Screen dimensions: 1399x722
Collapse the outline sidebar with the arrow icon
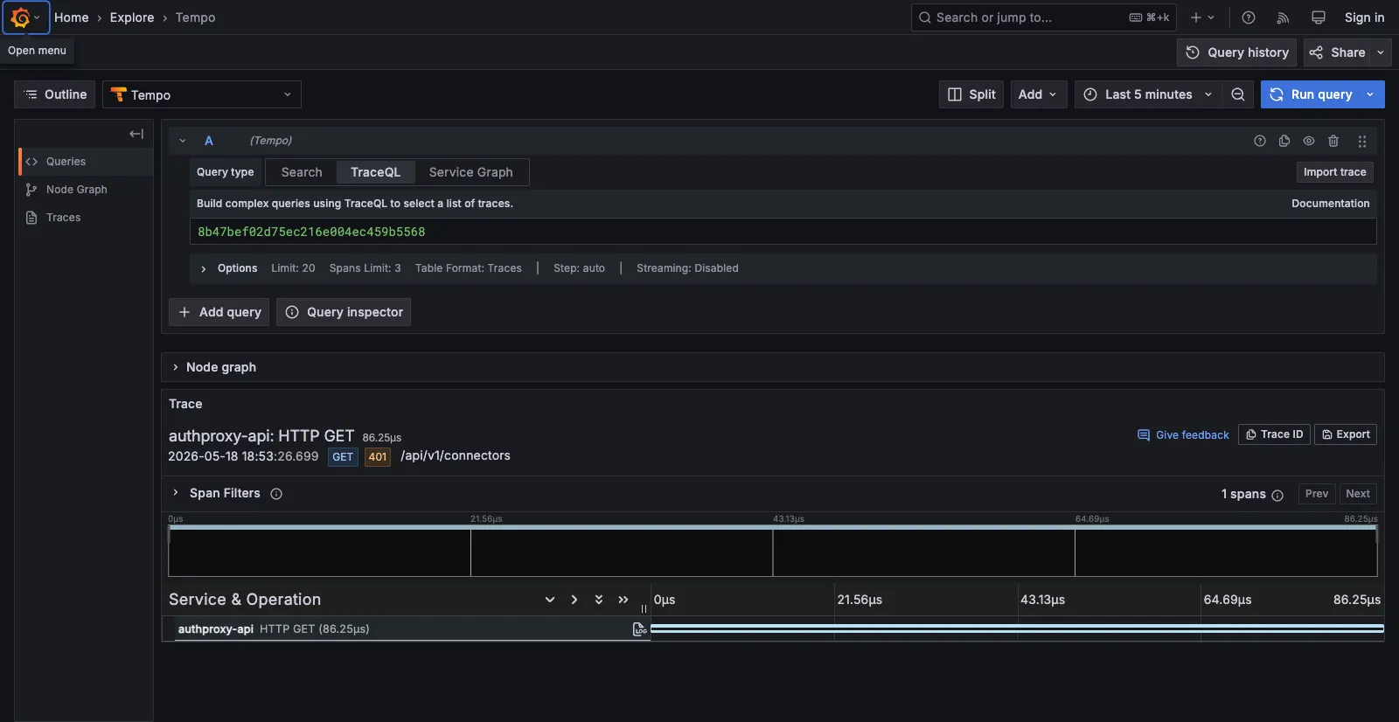136,134
